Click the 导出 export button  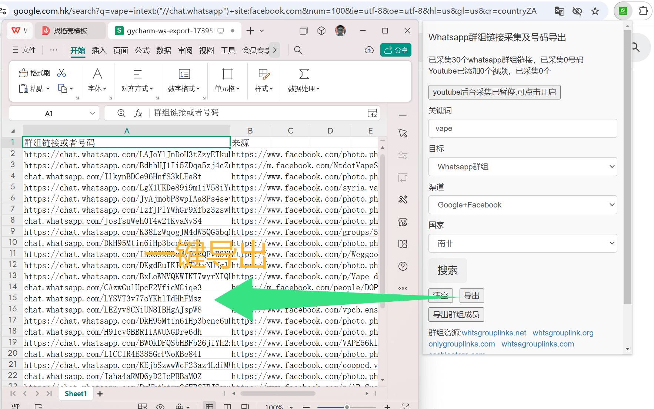[471, 295]
